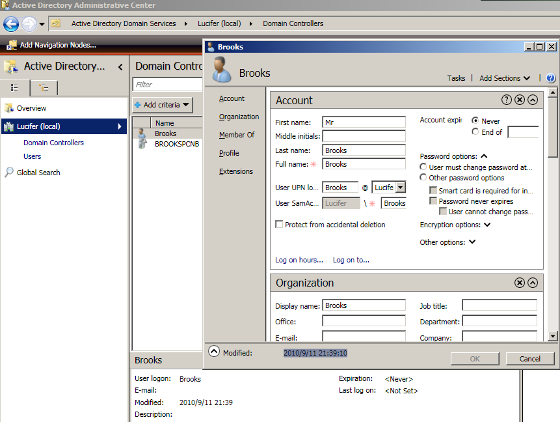Check User cannot change password
The height and width of the screenshot is (422, 560).
point(443,212)
